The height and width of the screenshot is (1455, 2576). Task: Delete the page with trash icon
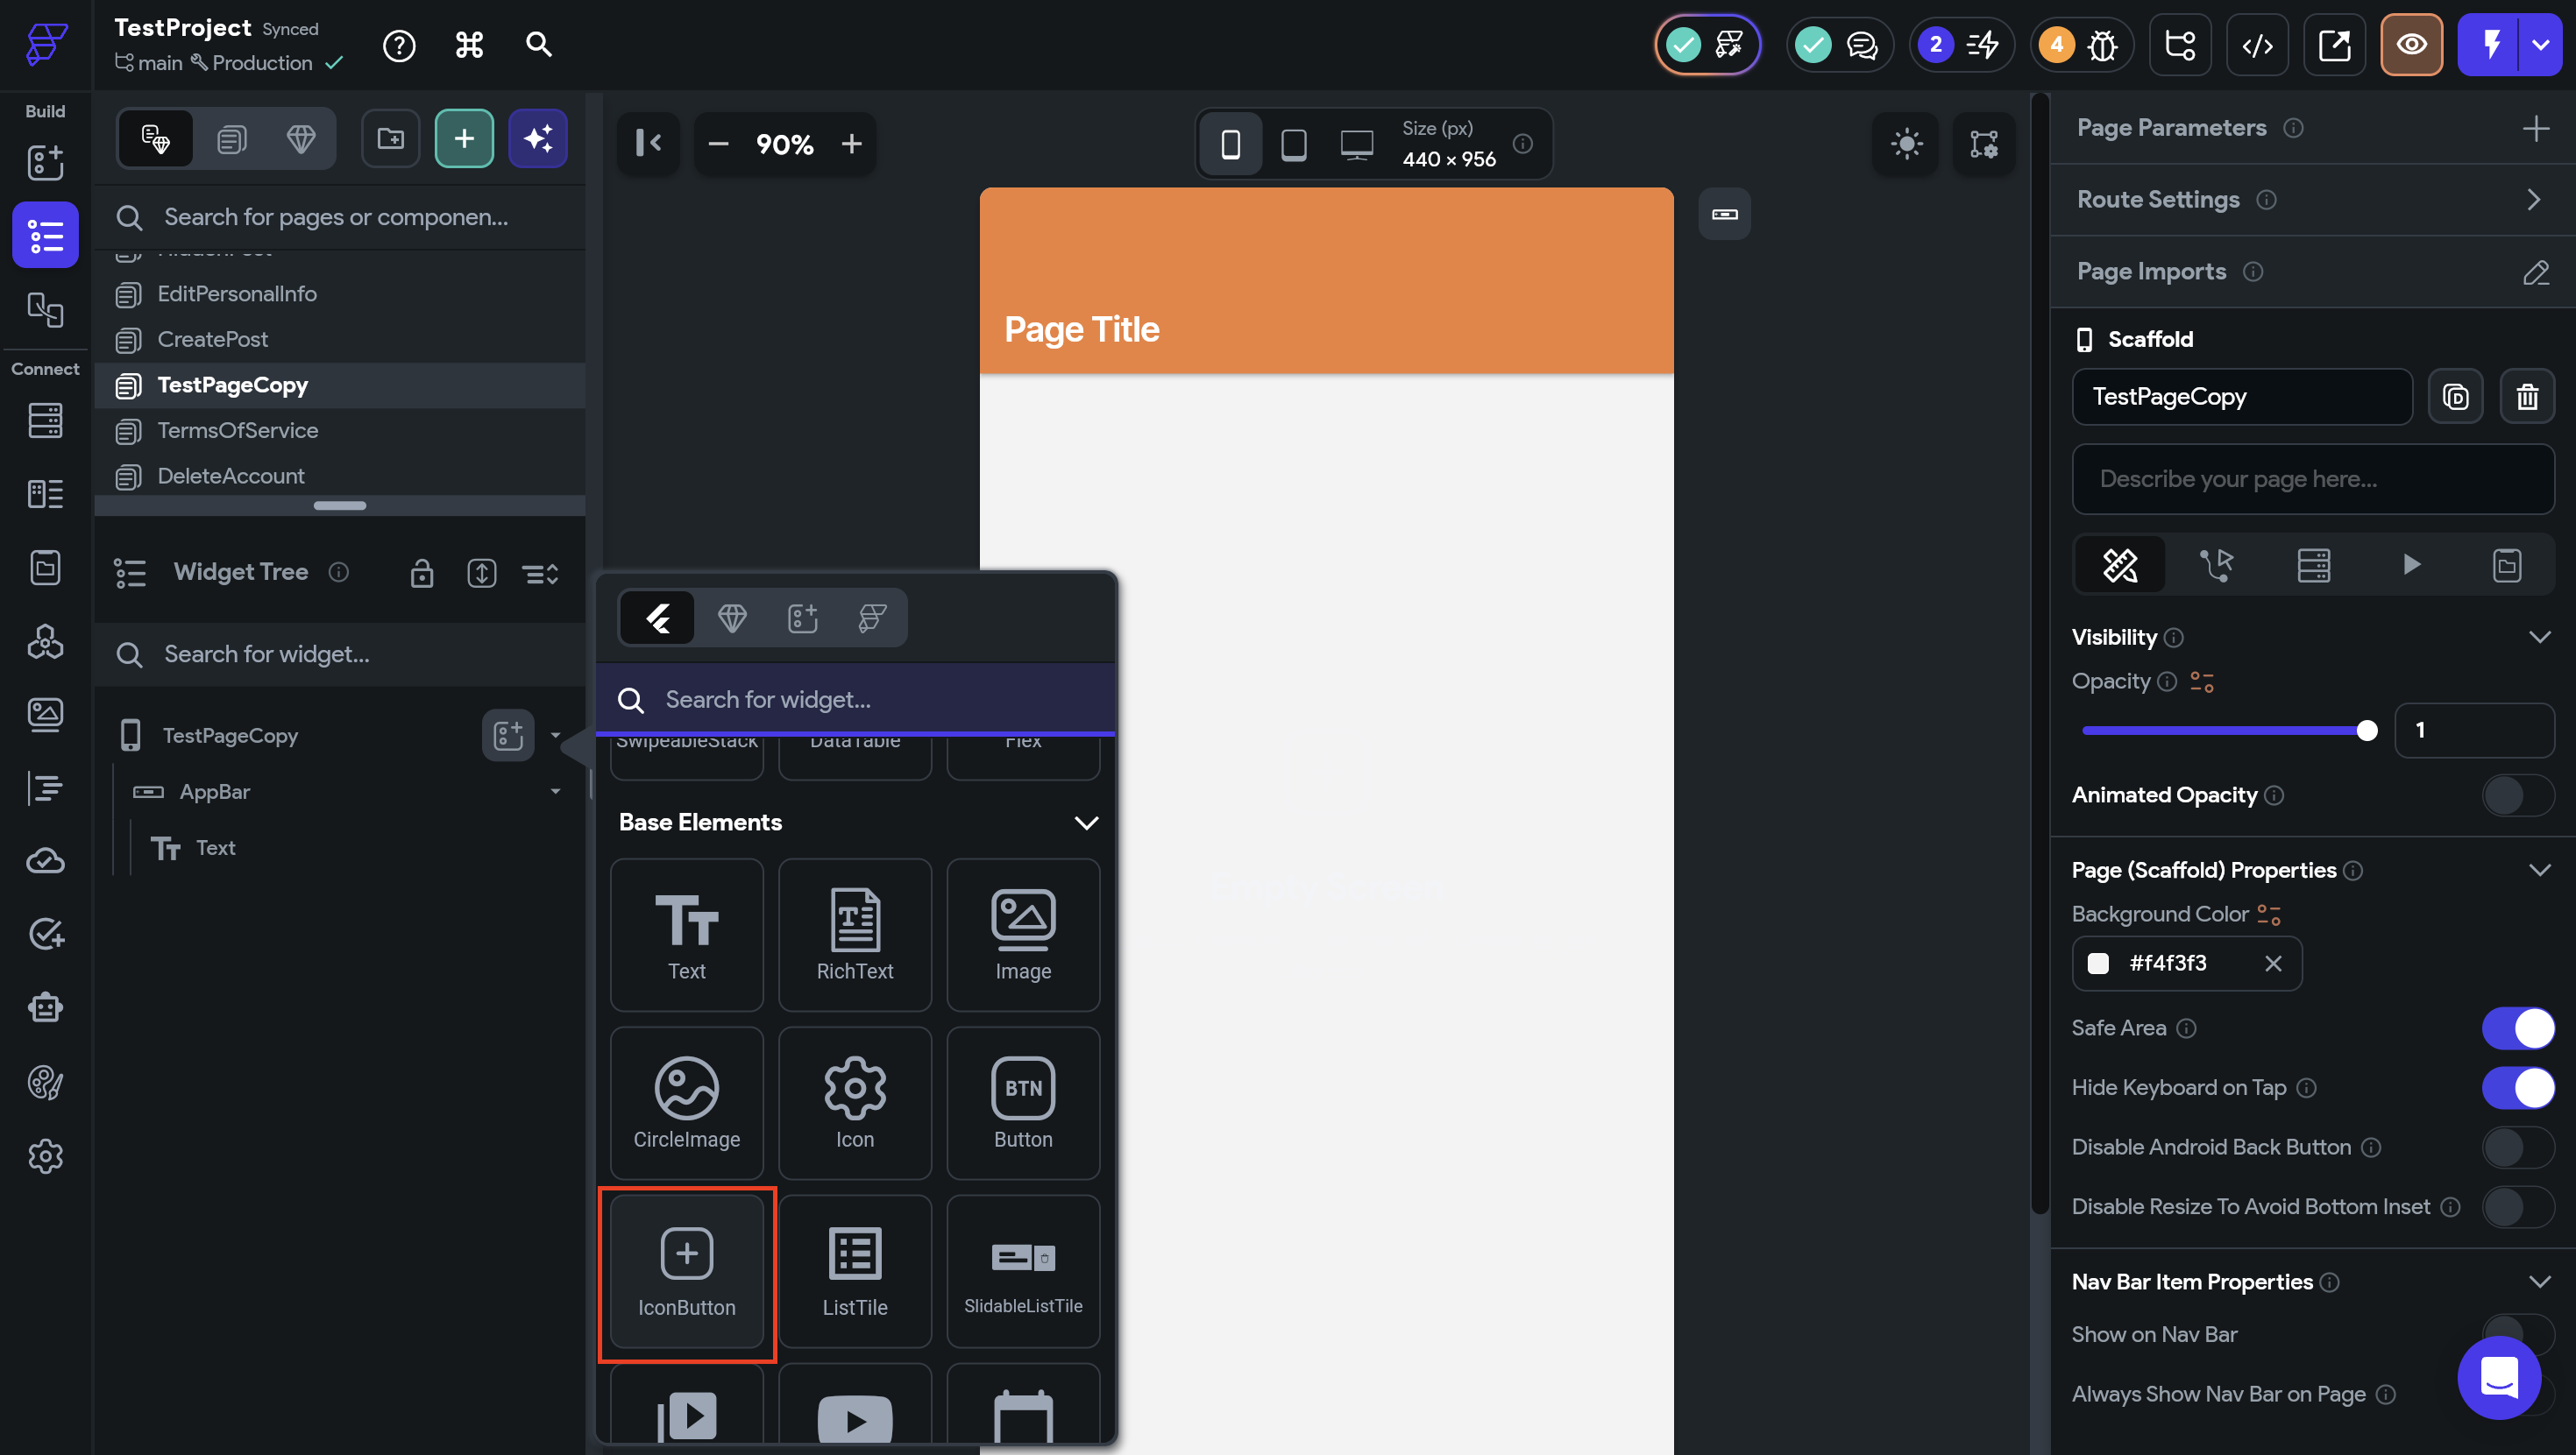[x=2527, y=397]
